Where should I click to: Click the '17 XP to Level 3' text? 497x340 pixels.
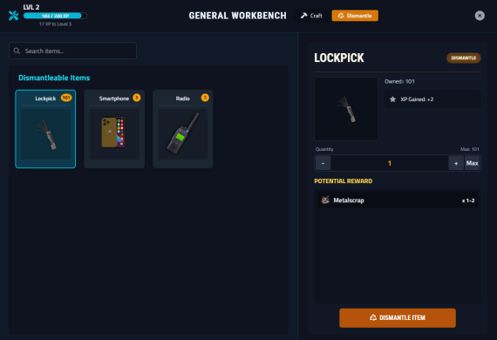pyautogui.click(x=55, y=24)
